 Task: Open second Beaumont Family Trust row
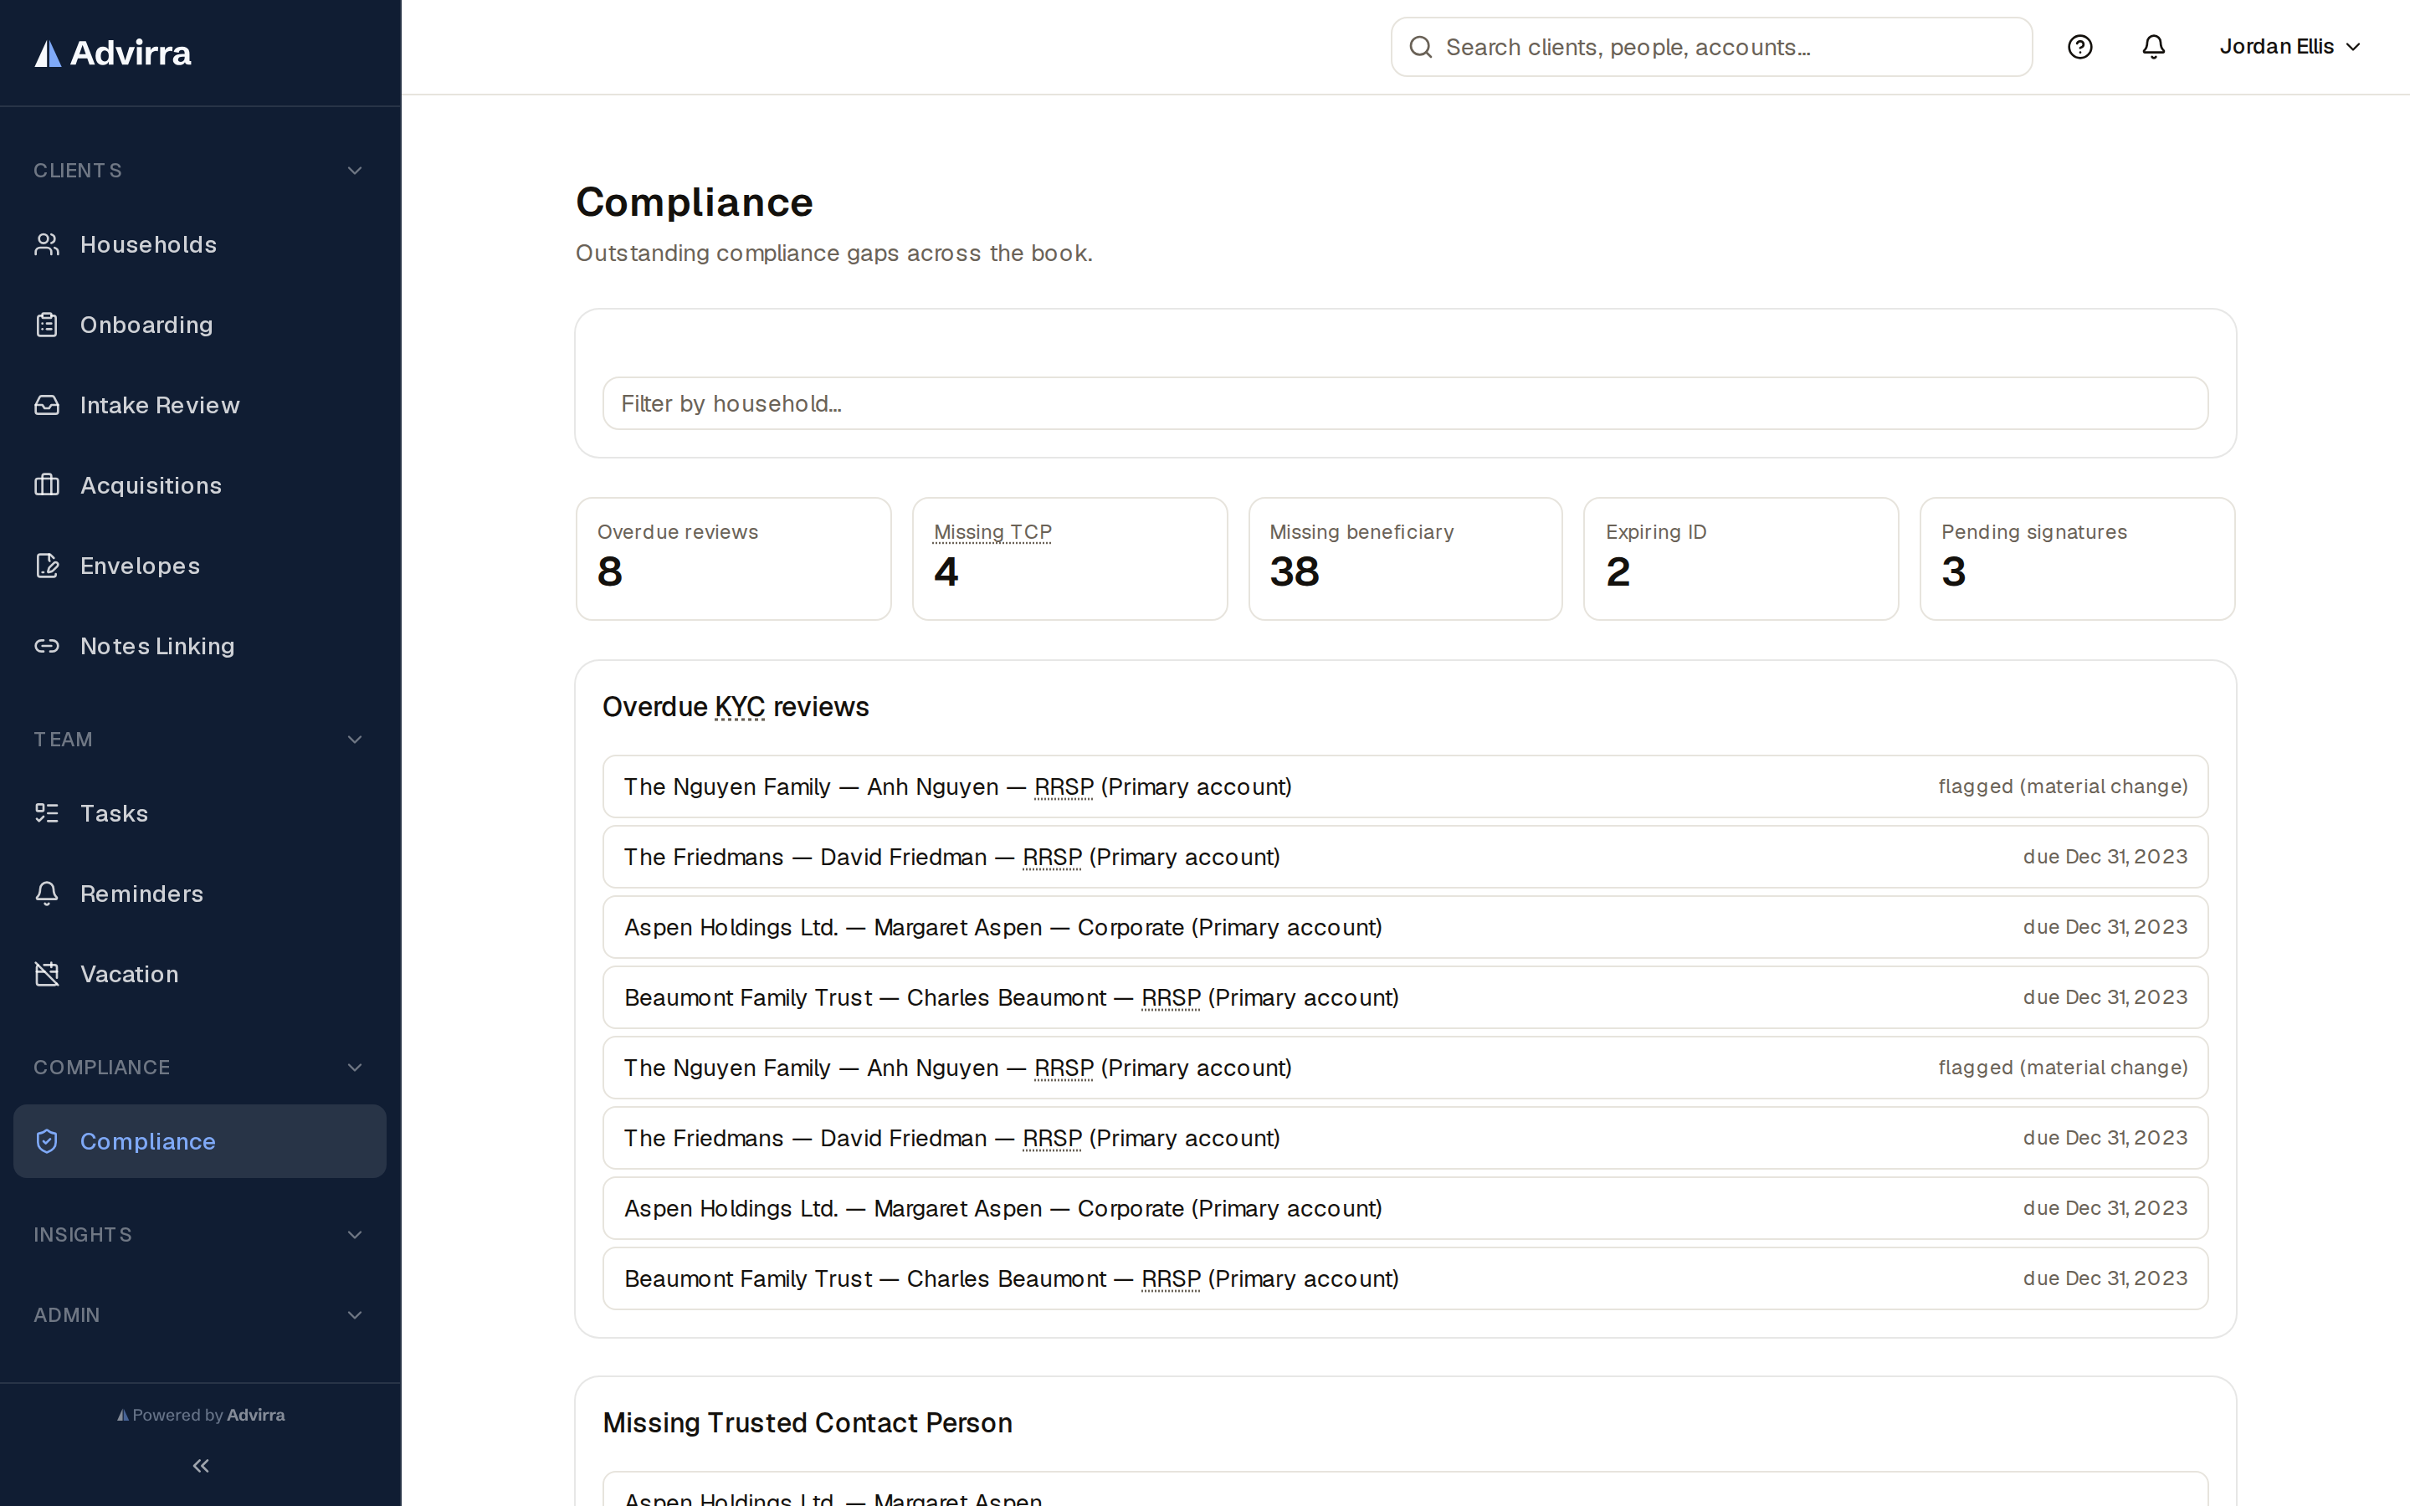click(x=1405, y=1278)
